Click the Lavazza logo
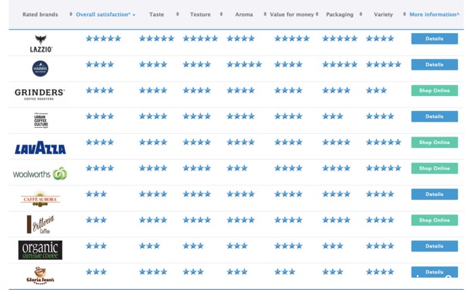This screenshot has height=290, width=473. [40, 148]
